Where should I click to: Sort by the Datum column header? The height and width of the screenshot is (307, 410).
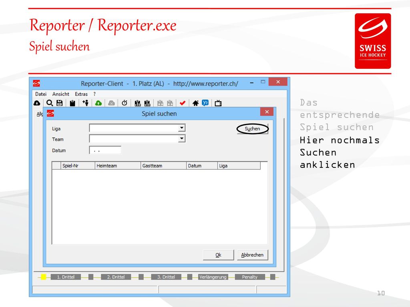[x=202, y=165]
